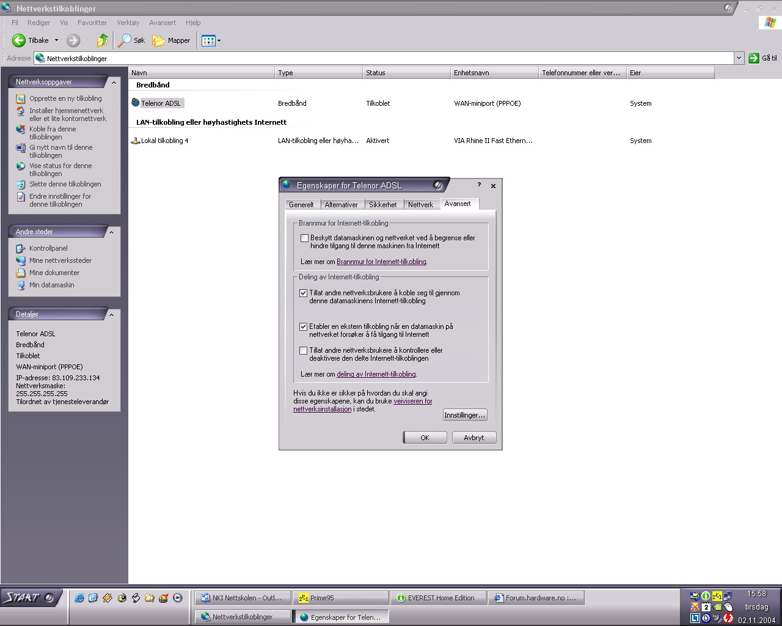Go back with the Tilbake arrow
The height and width of the screenshot is (626, 782).
19,40
